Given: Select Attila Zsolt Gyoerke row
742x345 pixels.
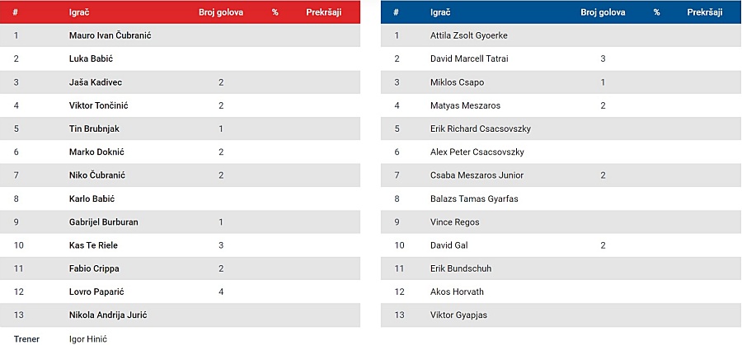Looking at the screenshot, I should click(561, 35).
